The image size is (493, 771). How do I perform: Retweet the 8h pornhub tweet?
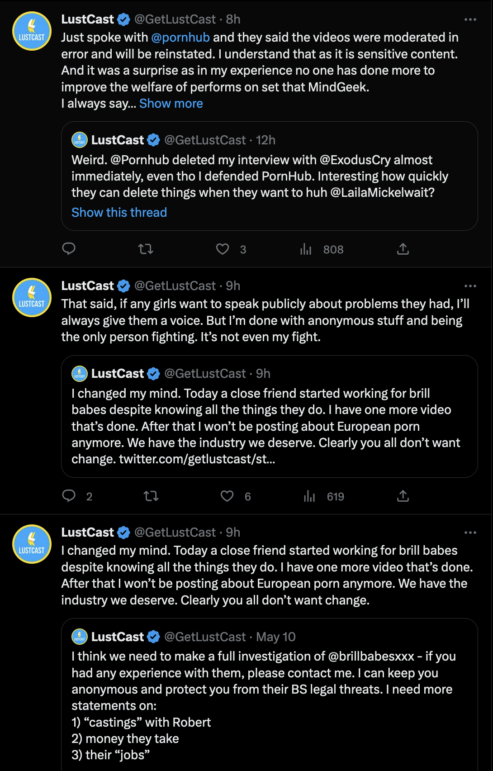[x=146, y=249]
